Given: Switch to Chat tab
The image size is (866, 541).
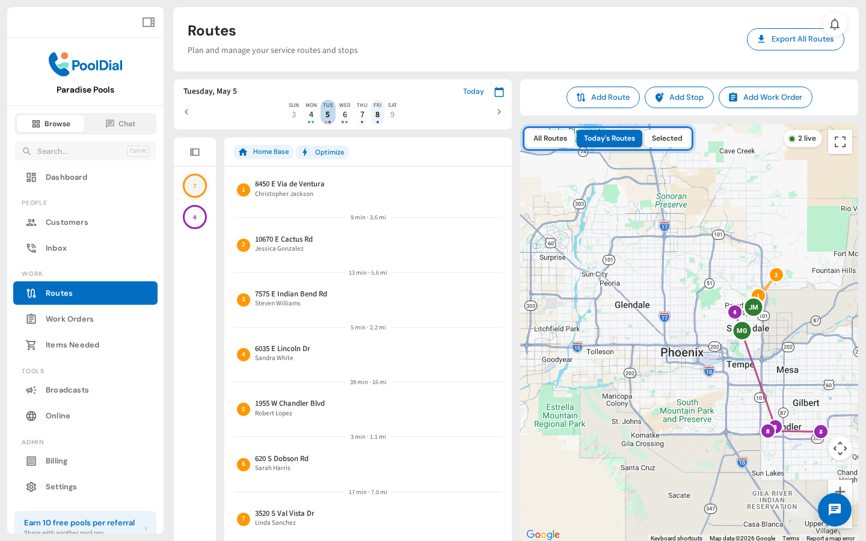Looking at the screenshot, I should [120, 124].
